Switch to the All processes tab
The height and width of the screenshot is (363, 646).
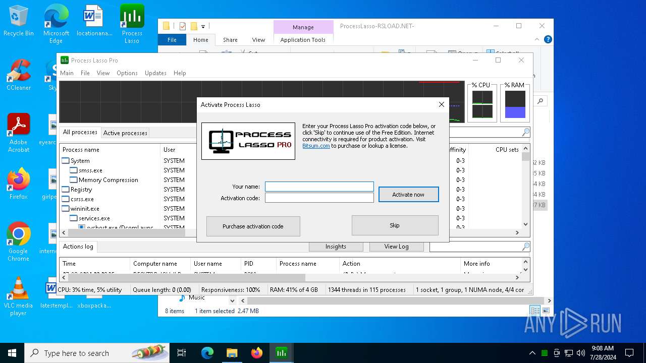(x=80, y=132)
